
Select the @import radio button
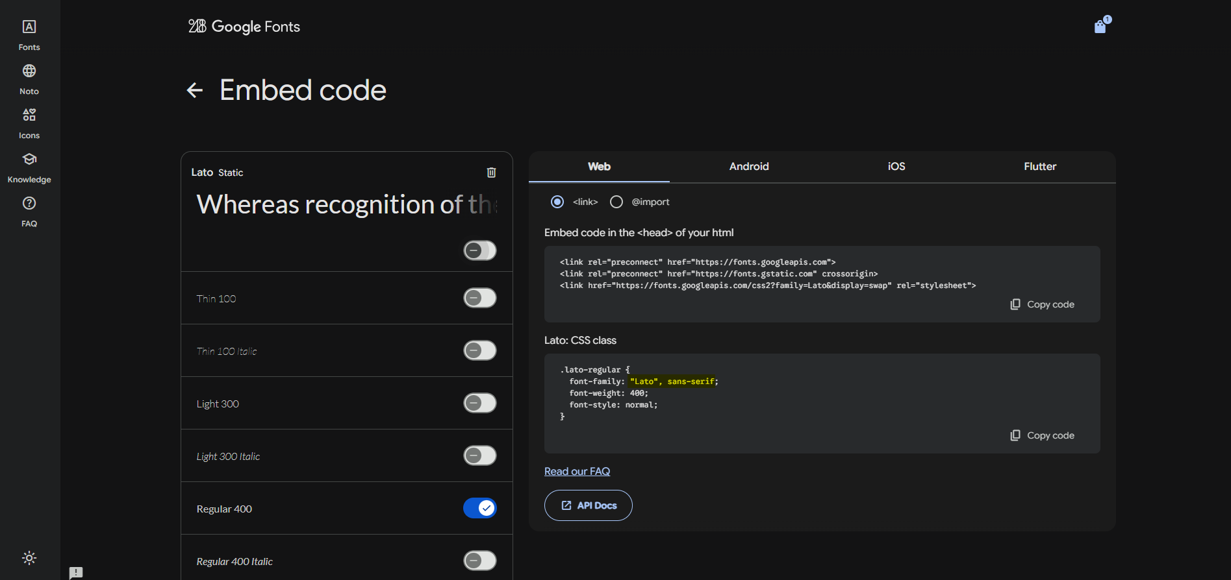coord(616,202)
